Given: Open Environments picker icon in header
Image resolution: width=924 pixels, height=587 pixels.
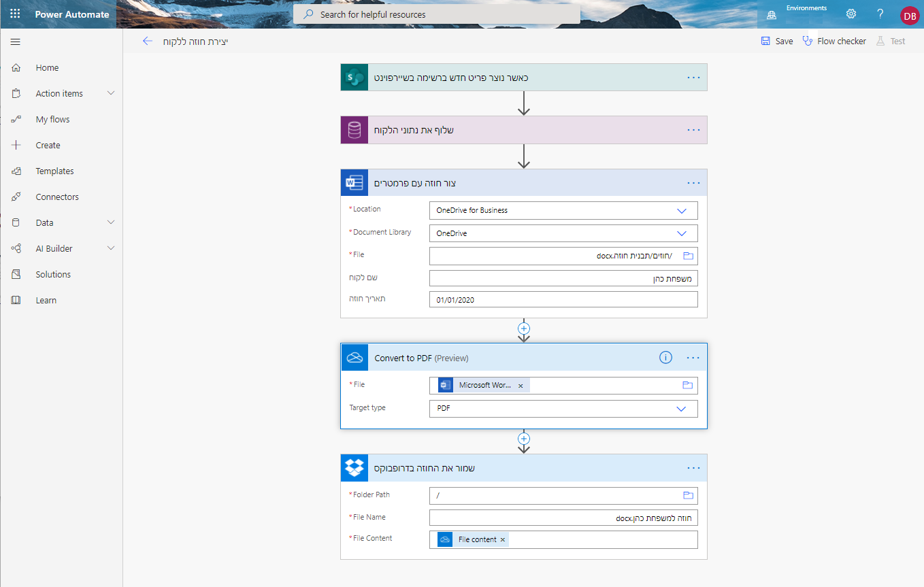Looking at the screenshot, I should pos(772,14).
